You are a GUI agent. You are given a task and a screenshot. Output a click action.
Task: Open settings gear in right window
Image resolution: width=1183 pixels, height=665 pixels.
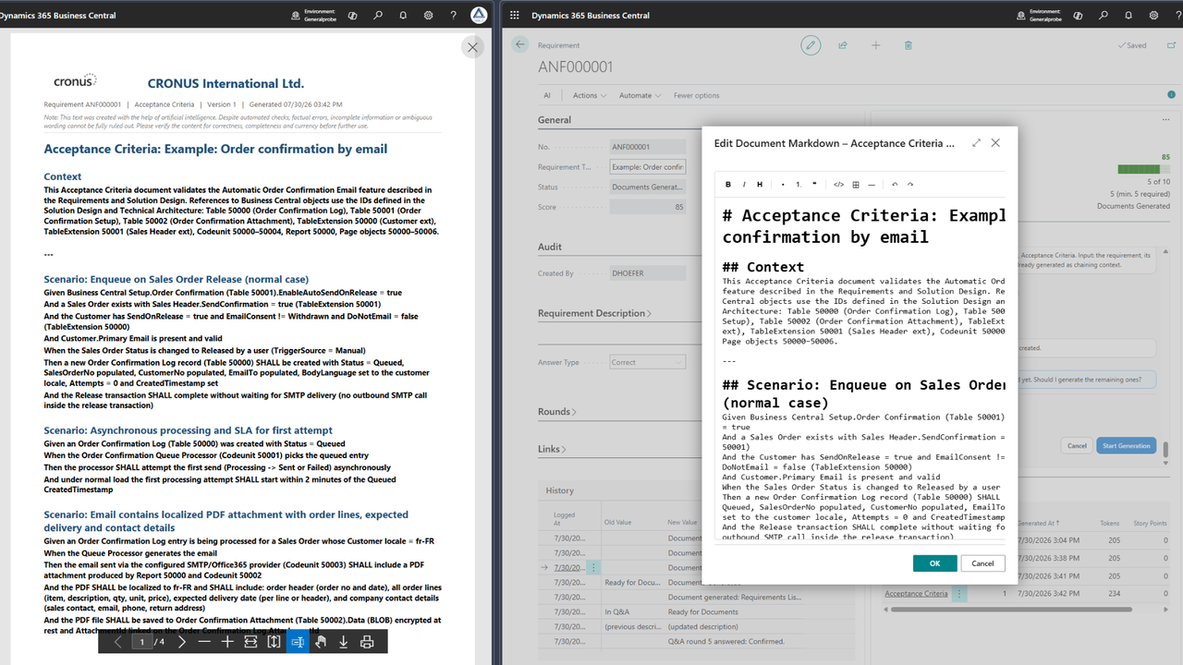(x=1153, y=15)
